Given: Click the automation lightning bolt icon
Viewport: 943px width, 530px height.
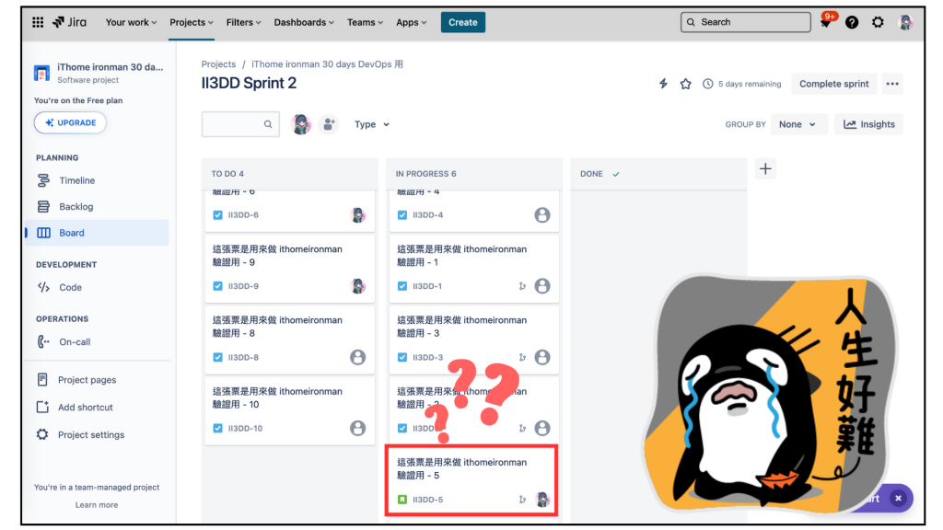Looking at the screenshot, I should coord(663,84).
